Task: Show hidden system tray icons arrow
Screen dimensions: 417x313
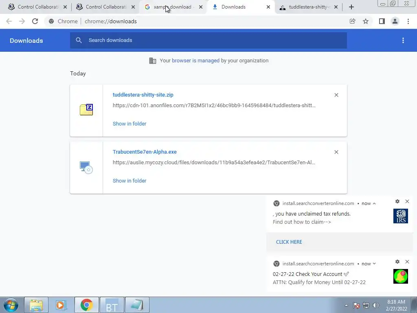Action: (x=346, y=306)
